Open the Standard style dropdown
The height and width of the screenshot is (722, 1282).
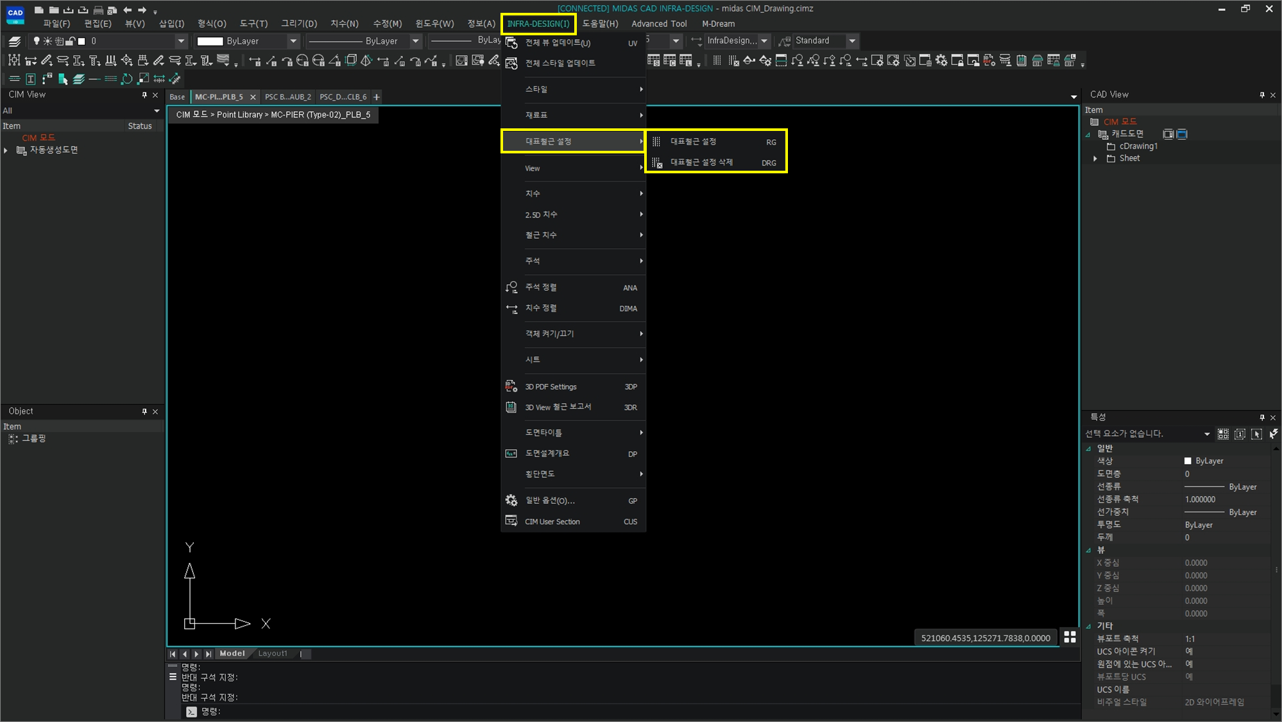pos(852,41)
